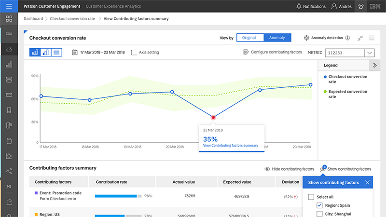Open the device documents sidebar icon
The width and height of the screenshot is (386, 217).
[x=9, y=125]
